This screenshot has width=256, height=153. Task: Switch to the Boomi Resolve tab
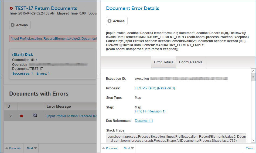(x=190, y=62)
